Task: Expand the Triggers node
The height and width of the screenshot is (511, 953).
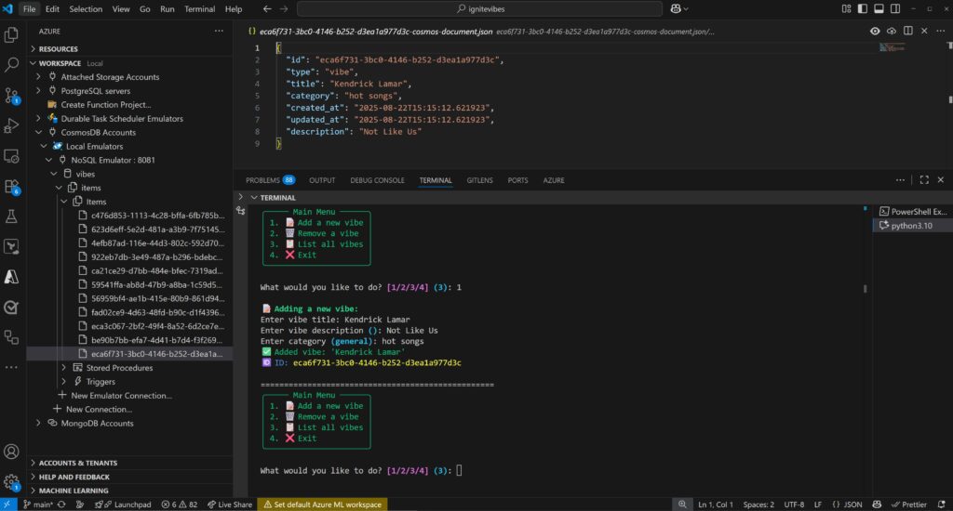Action: tap(64, 382)
